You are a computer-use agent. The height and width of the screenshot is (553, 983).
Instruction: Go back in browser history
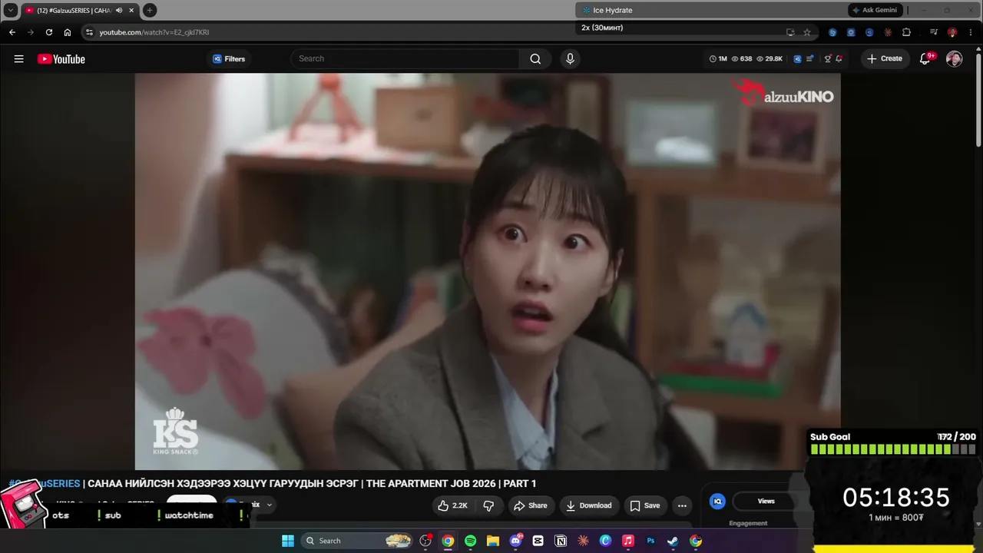[12, 32]
